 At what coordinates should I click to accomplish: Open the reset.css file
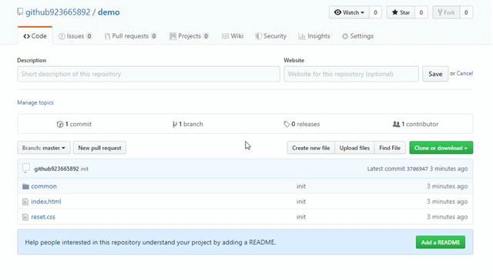[43, 217]
